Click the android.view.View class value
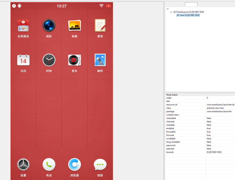The image size is (235, 180). 215,108
